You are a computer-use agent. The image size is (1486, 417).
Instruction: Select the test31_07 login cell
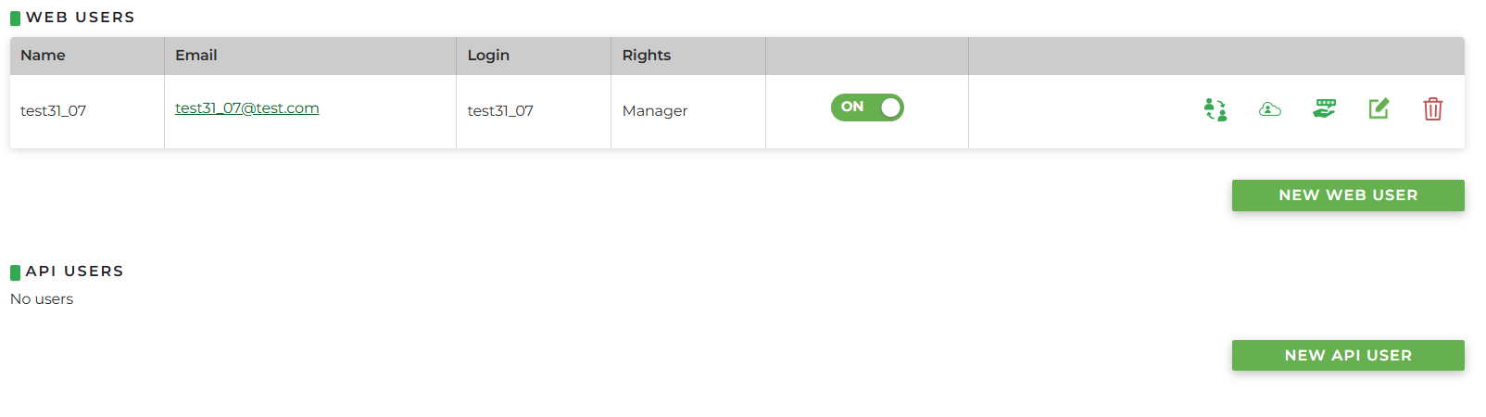pyautogui.click(x=500, y=111)
